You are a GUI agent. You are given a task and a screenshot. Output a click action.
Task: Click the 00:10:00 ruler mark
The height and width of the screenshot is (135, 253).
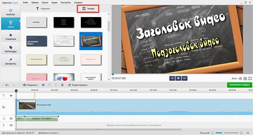coord(114,90)
